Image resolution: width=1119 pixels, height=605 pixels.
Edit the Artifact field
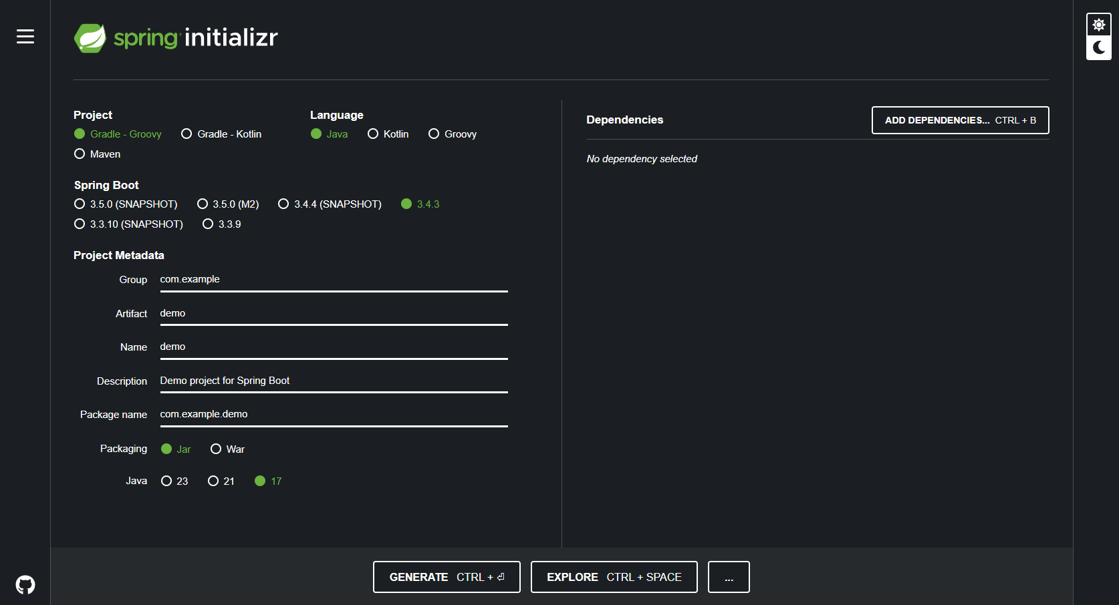pos(334,314)
